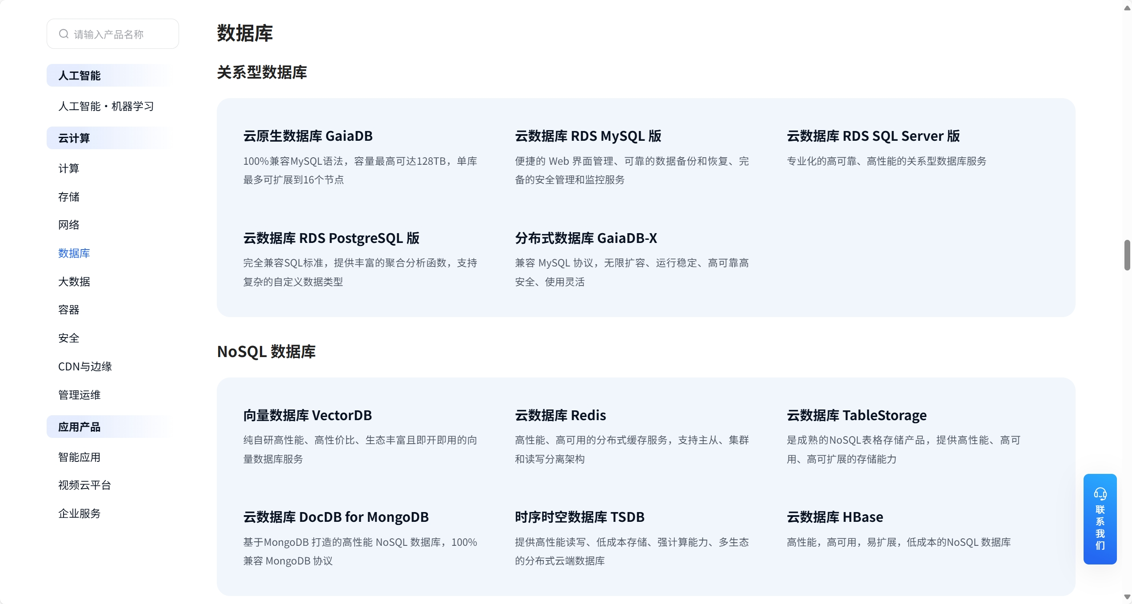Open 云数据库 RDS MySQL 版 link
1132x604 pixels.
click(588, 136)
